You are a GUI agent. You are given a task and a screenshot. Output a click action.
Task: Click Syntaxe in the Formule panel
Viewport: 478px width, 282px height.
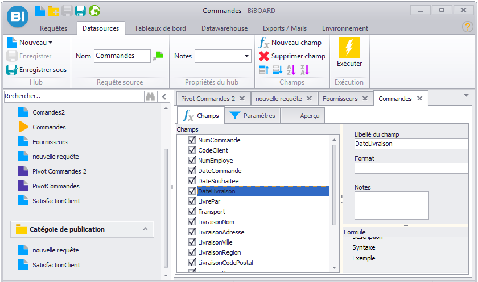[364, 247]
